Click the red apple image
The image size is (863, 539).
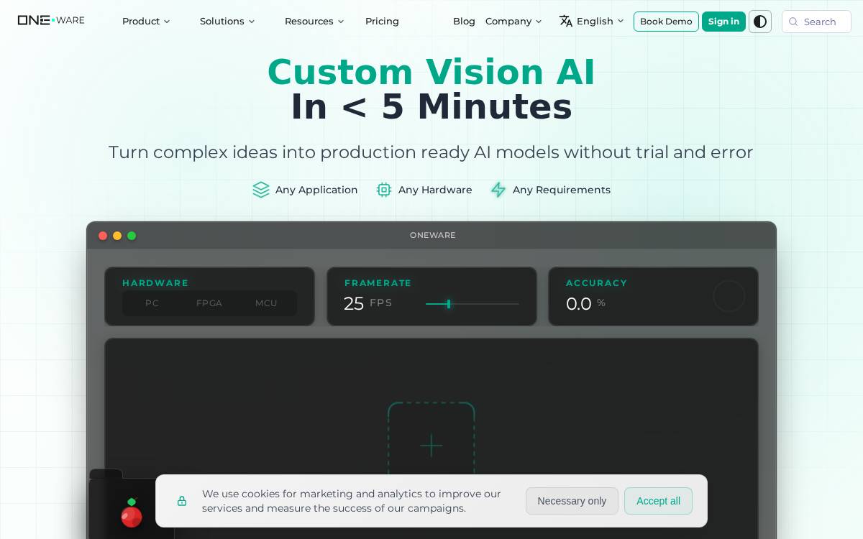[x=132, y=513]
